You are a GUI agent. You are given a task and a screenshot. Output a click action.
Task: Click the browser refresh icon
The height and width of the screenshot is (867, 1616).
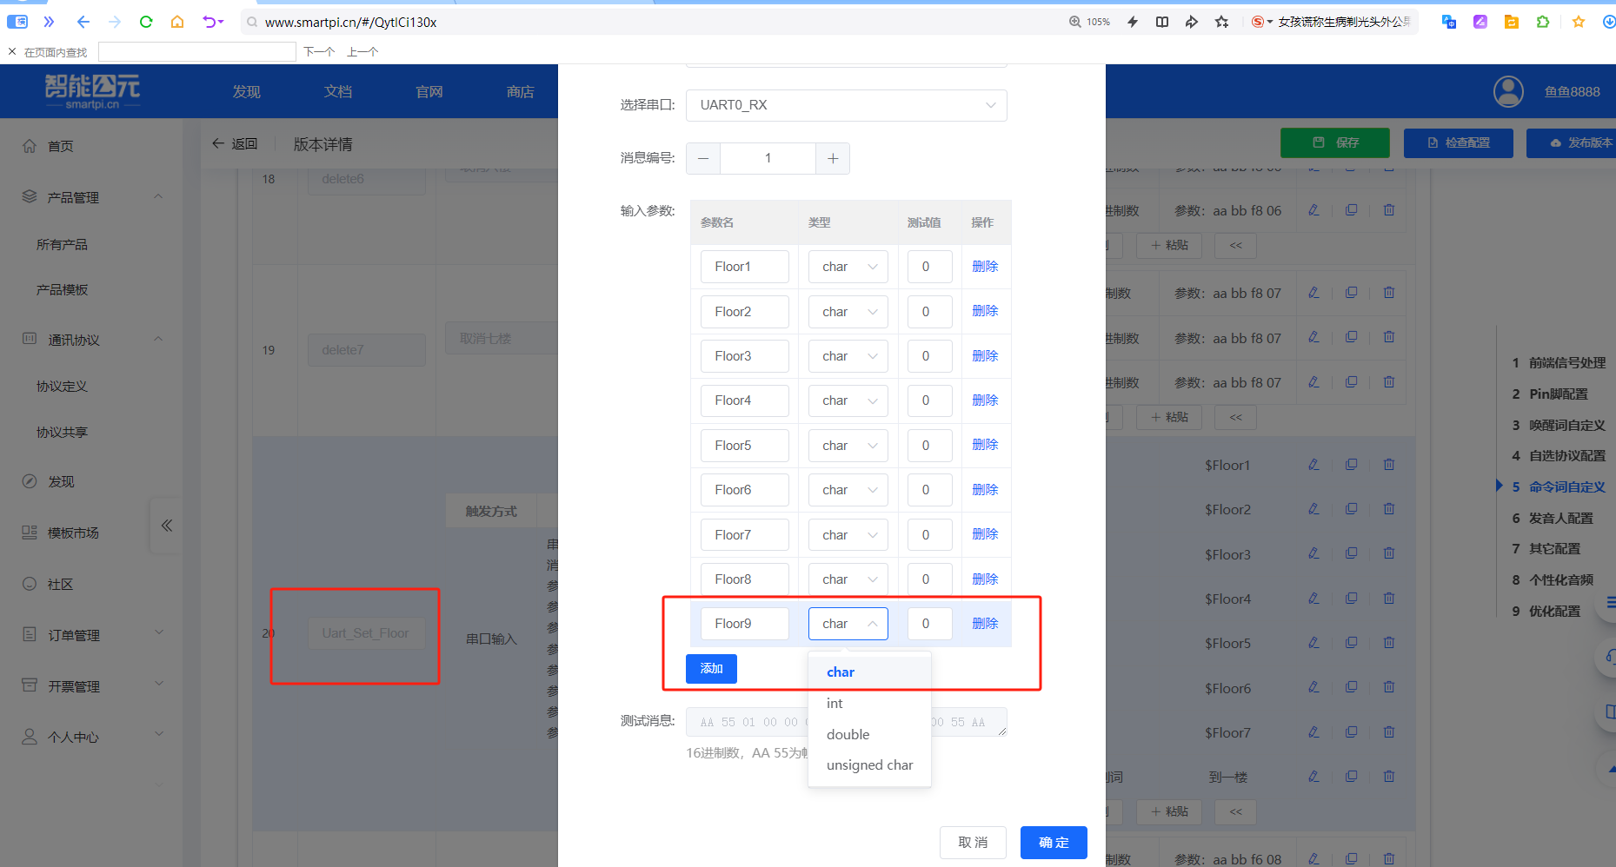[146, 22]
